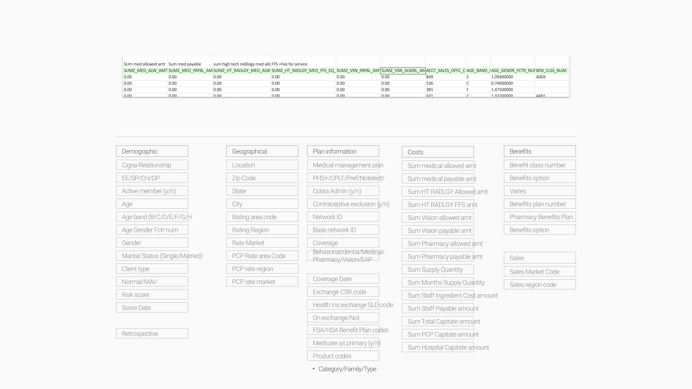Click the Zip Code box
Image resolution: width=692 pixels, height=389 pixels.
262,178
